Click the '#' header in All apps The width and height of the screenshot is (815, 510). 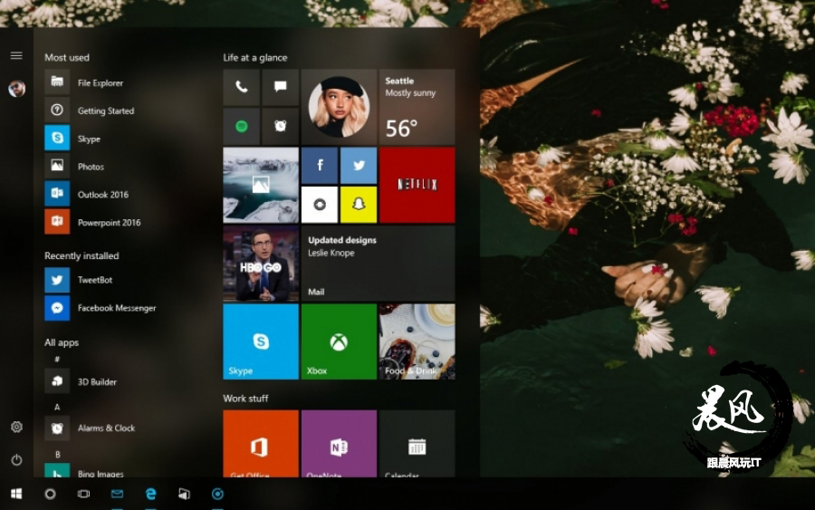[57, 360]
